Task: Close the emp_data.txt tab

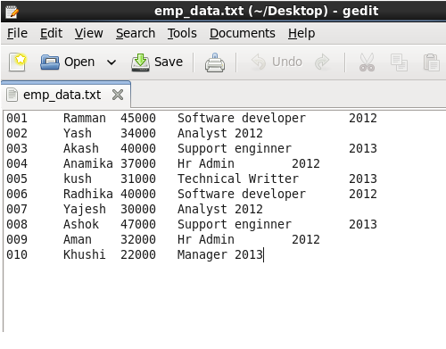Action: click(x=118, y=96)
